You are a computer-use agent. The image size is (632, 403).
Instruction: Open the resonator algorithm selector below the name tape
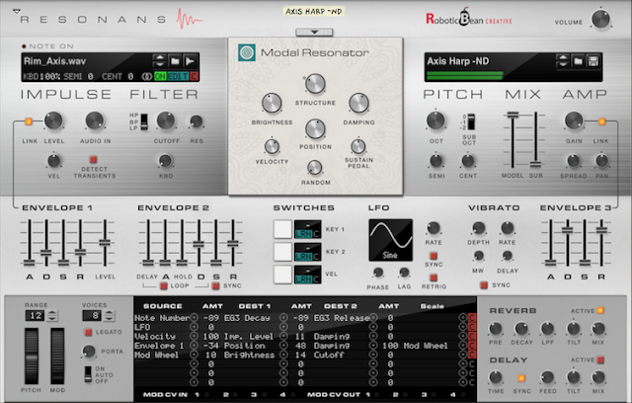[x=314, y=32]
